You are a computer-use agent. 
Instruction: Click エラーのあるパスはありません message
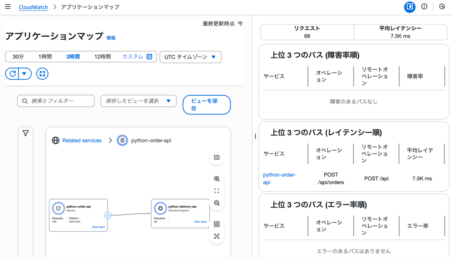pos(354,251)
